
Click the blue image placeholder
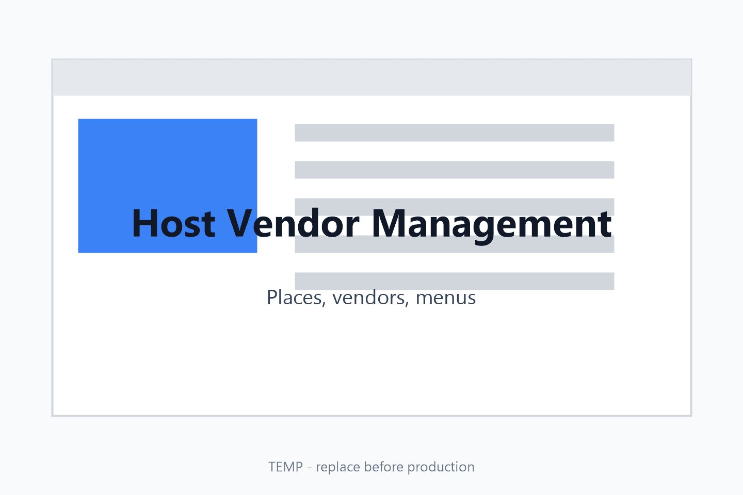point(168,186)
